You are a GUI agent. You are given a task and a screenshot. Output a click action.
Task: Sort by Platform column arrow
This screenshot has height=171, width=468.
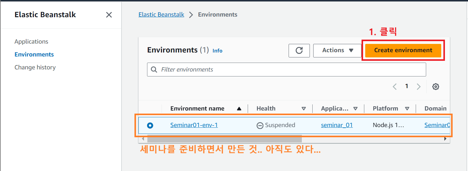coord(407,109)
